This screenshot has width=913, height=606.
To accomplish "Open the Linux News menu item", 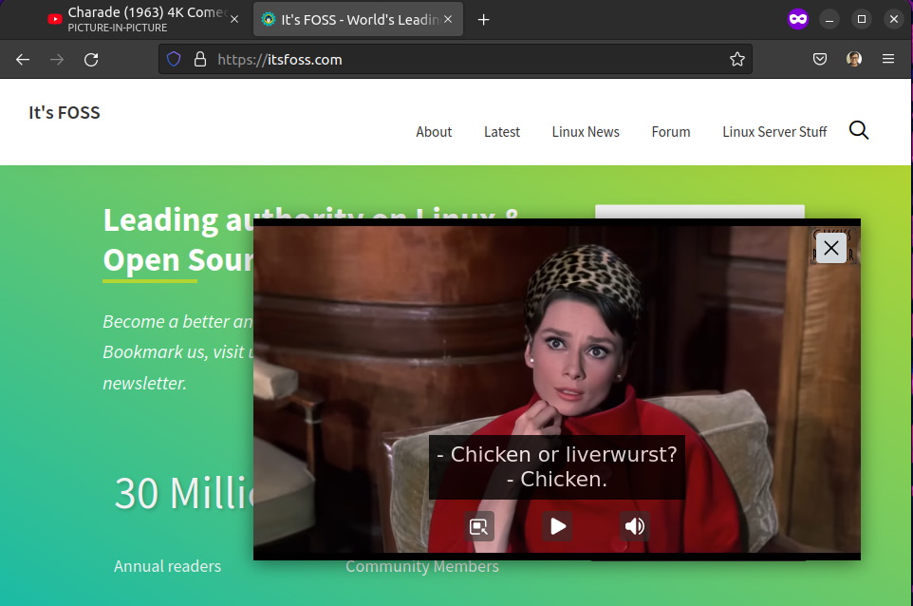I will 586,132.
